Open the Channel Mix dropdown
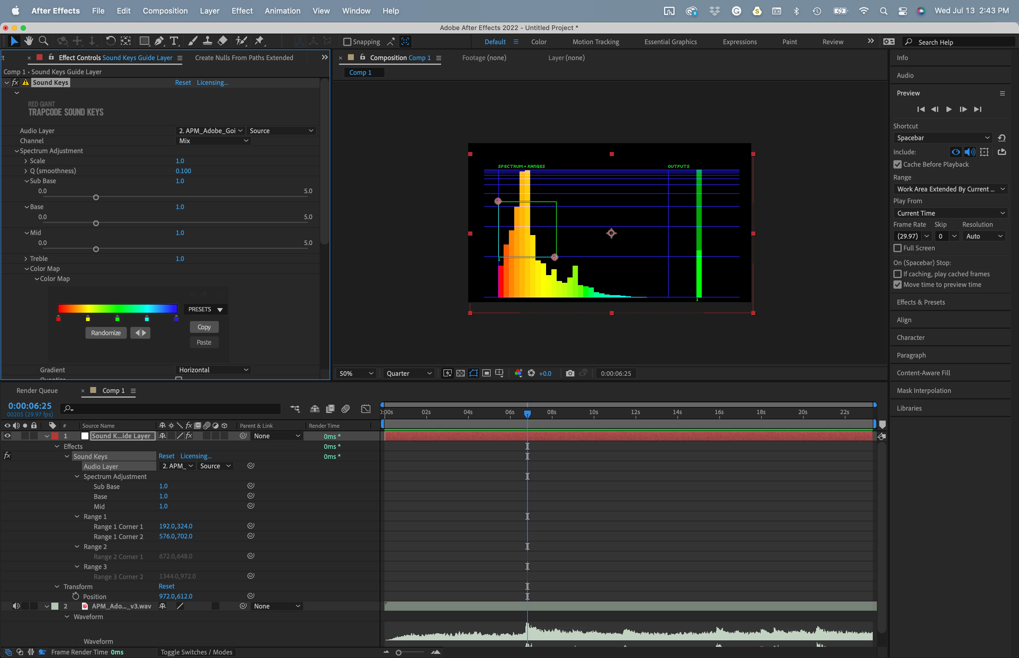Image resolution: width=1019 pixels, height=658 pixels. pos(213,141)
